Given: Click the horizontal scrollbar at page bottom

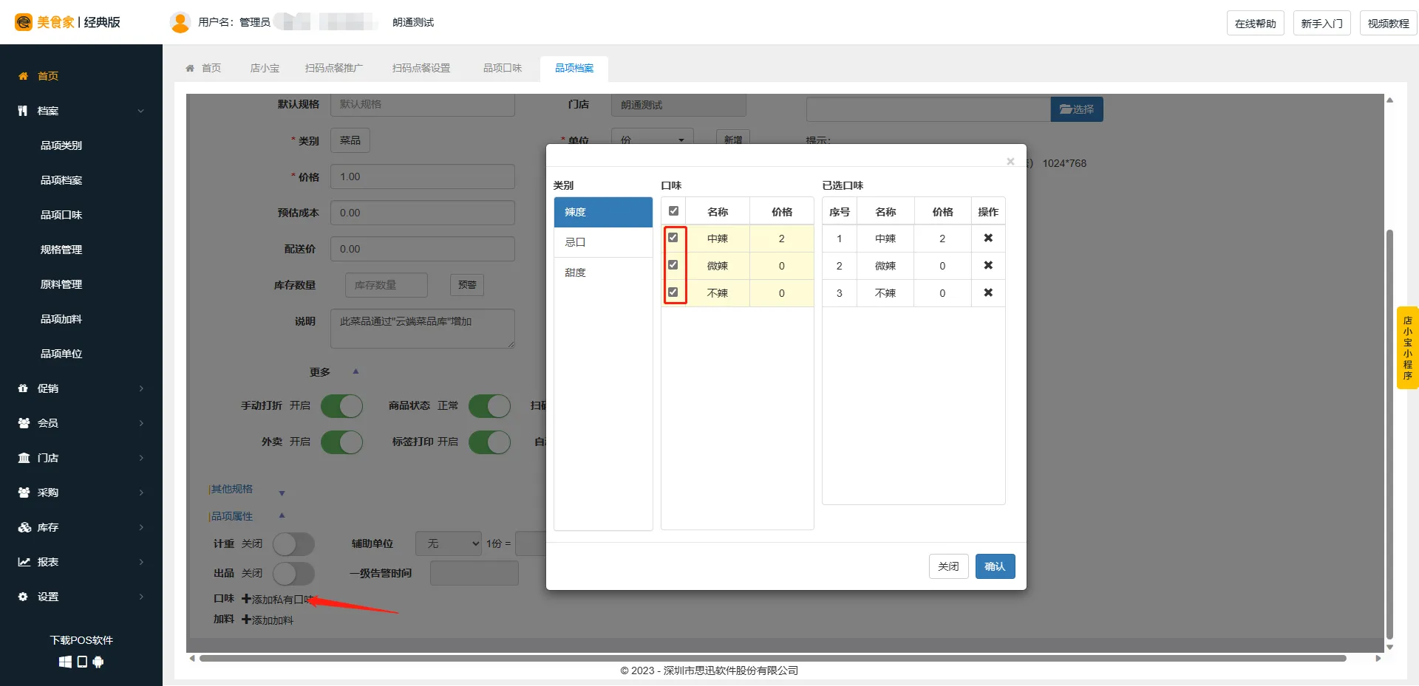Looking at the screenshot, I should click(772, 658).
